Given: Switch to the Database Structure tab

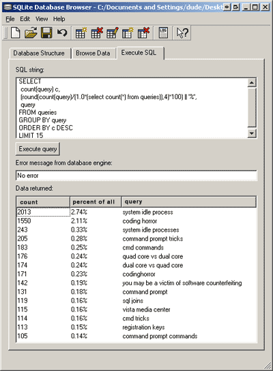Looking at the screenshot, I should (39, 53).
